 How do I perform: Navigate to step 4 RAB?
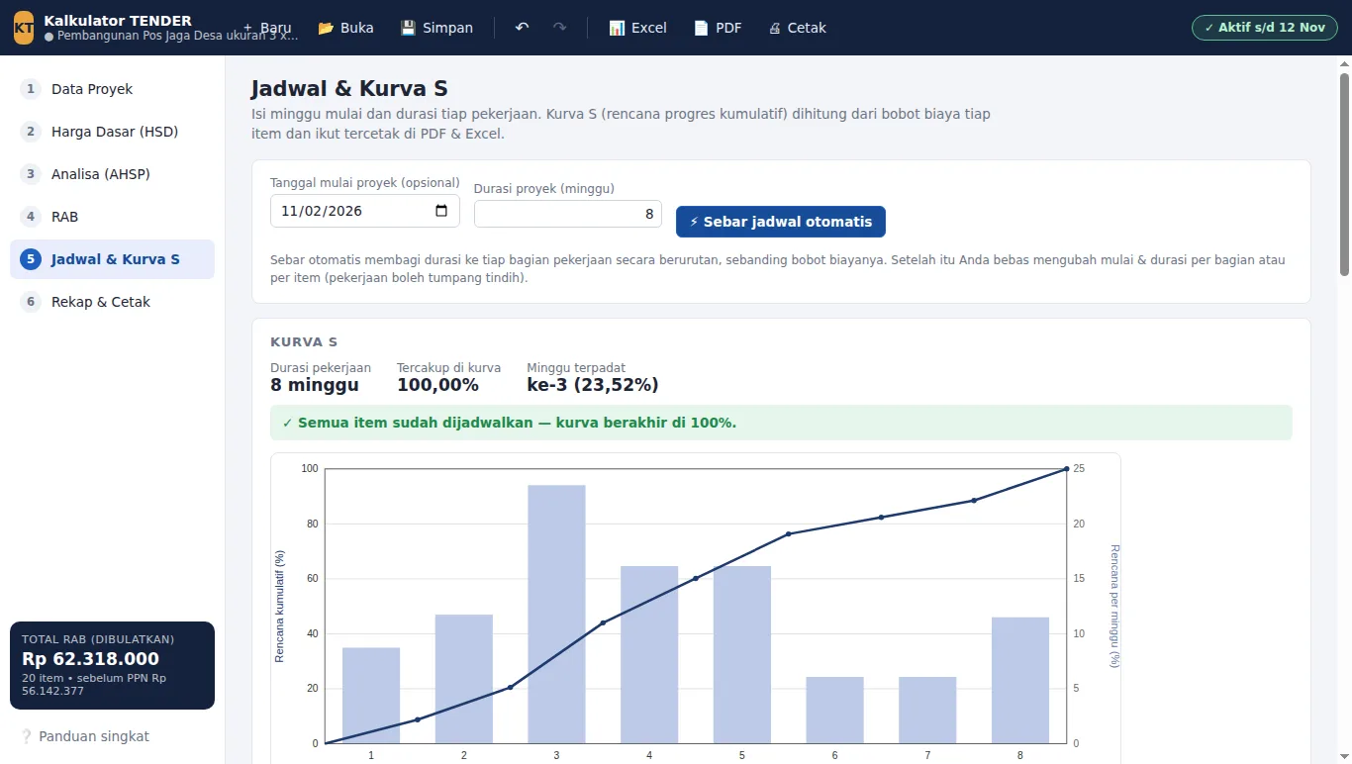click(x=112, y=217)
